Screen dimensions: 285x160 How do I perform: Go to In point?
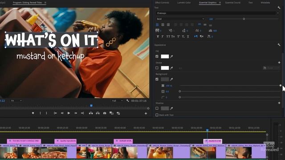click(x=55, y=113)
